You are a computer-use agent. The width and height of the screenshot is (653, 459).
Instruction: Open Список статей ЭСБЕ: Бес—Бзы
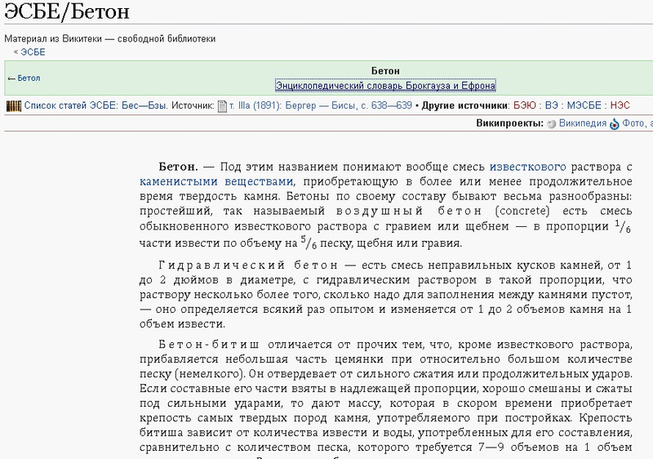(x=96, y=106)
